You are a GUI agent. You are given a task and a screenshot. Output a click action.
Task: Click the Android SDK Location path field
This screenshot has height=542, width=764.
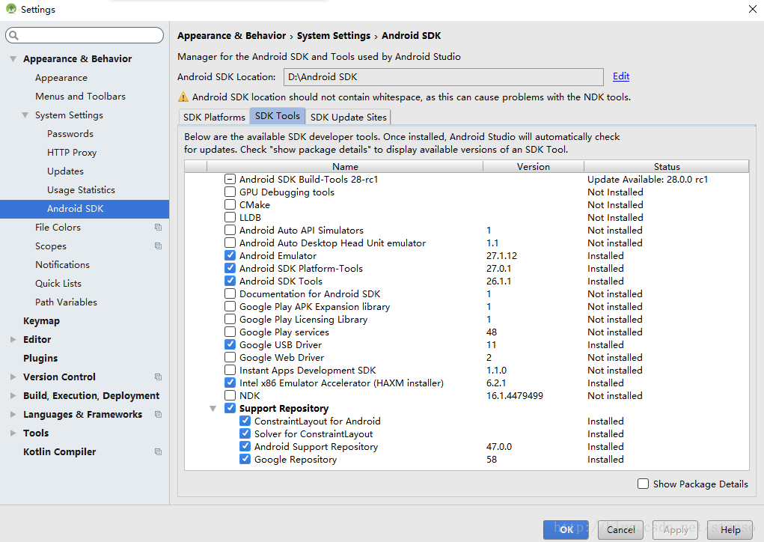pos(444,77)
